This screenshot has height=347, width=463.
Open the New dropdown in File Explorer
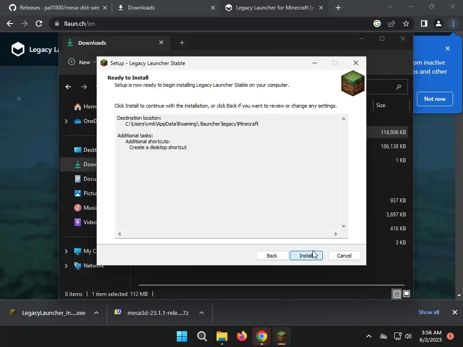(82, 62)
